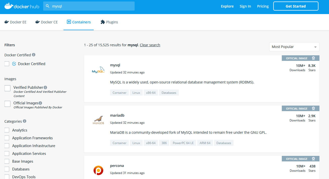Check the Official Images filter
The height and width of the screenshot is (179, 329).
click(8, 104)
